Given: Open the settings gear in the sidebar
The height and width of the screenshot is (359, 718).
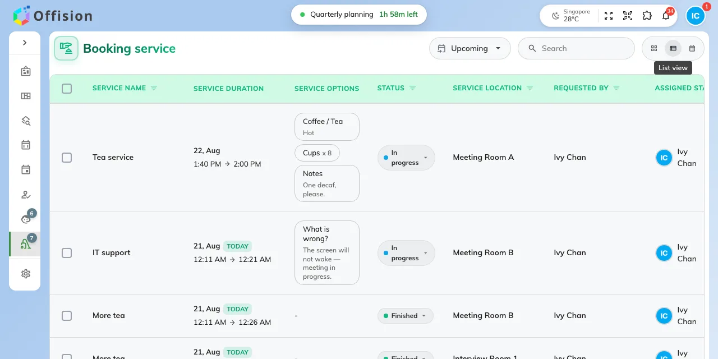Looking at the screenshot, I should click(26, 274).
